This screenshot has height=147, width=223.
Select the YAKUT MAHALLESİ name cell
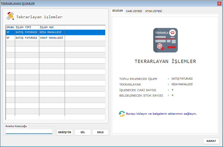(52, 38)
